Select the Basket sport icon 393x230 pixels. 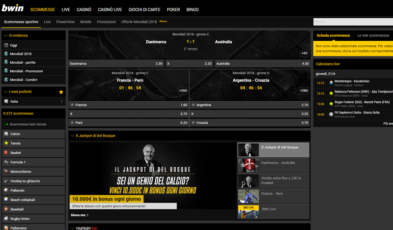point(6,152)
